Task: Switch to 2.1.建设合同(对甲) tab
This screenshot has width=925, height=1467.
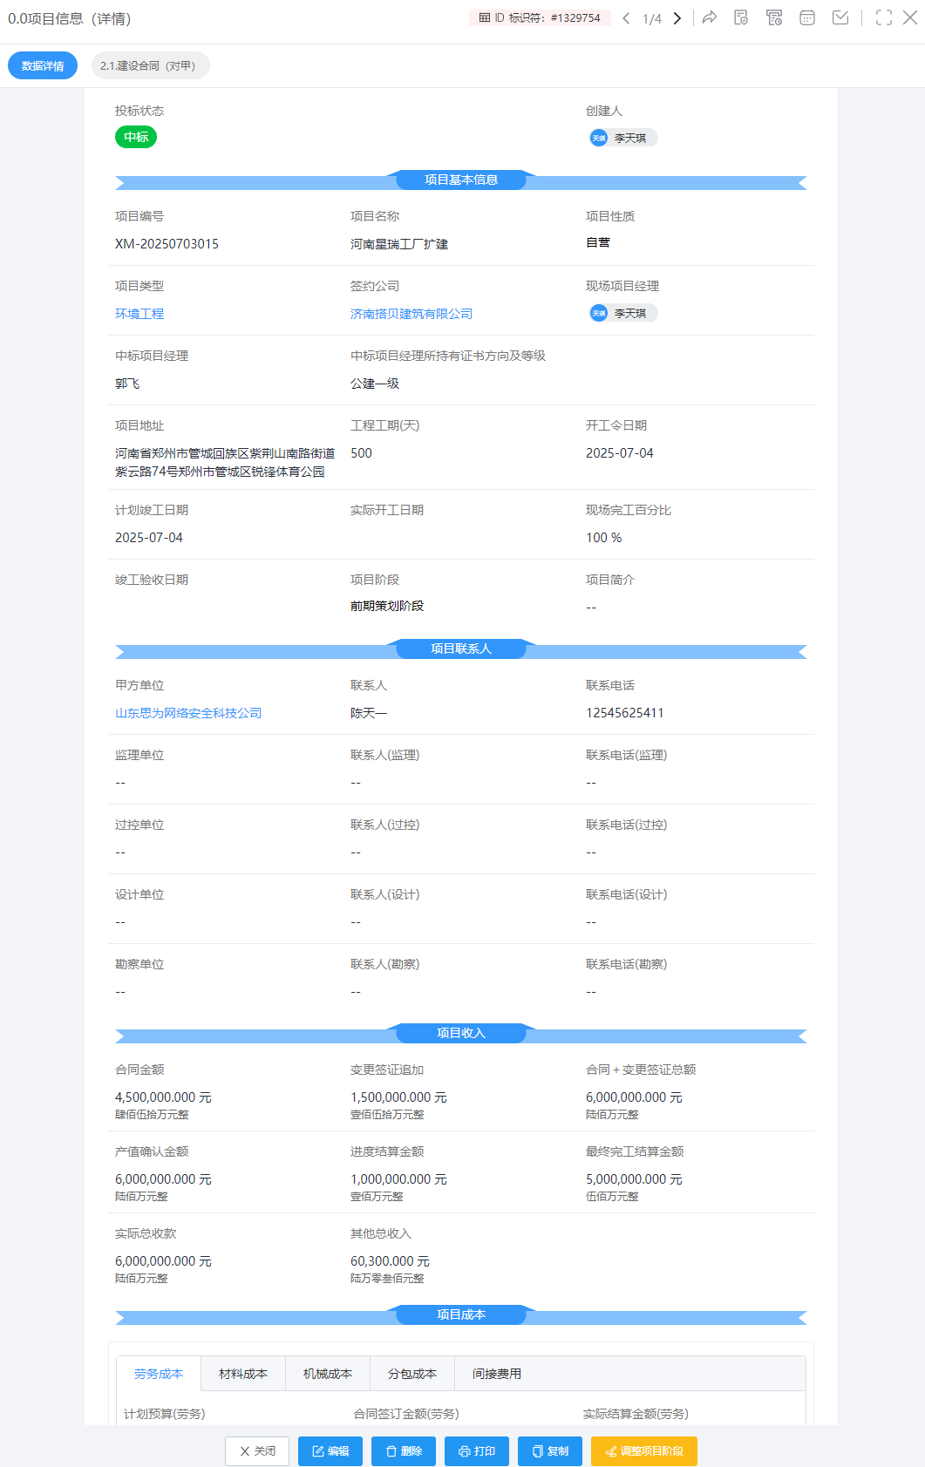Action: coord(150,65)
